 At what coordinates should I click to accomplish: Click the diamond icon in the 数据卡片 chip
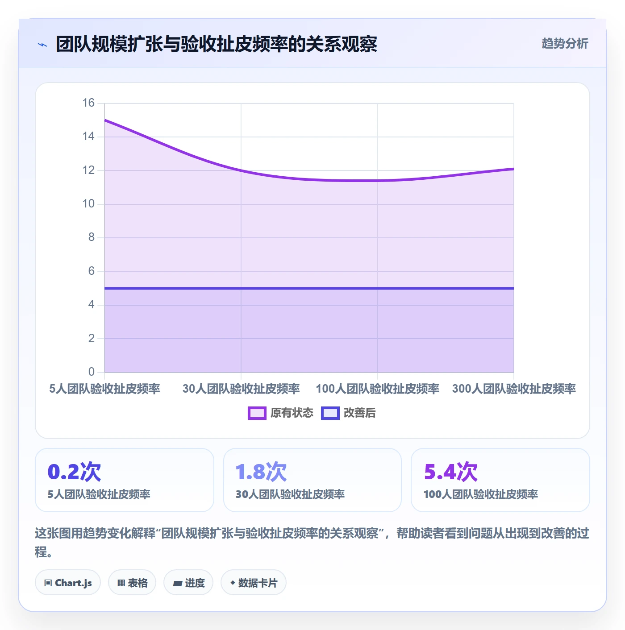pyautogui.click(x=233, y=583)
